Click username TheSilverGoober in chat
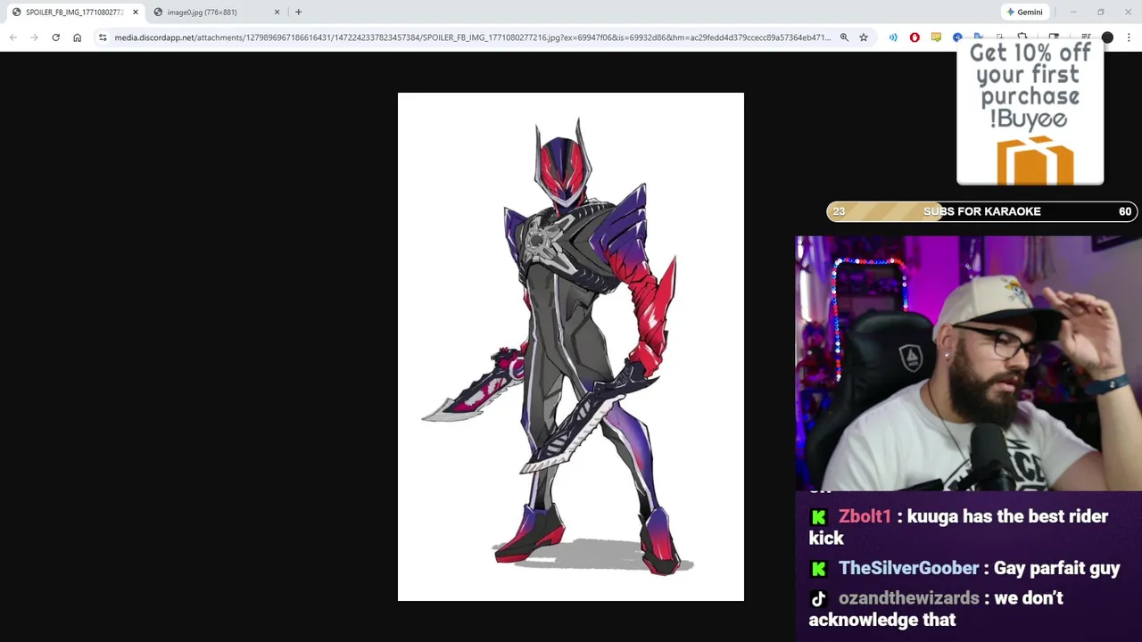This screenshot has width=1142, height=642. pos(908,568)
